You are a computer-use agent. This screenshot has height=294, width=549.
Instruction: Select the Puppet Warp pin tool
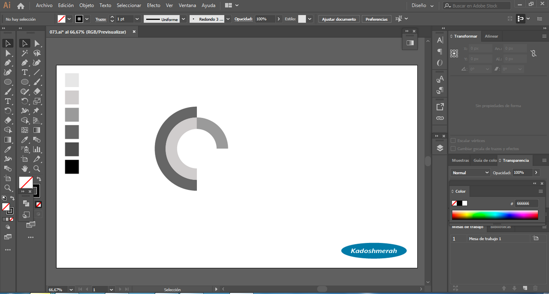(x=37, y=111)
